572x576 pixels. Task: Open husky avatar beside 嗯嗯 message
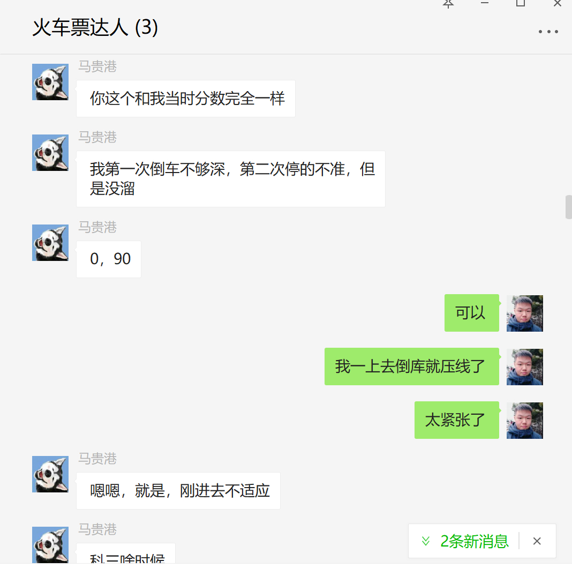[x=50, y=474]
